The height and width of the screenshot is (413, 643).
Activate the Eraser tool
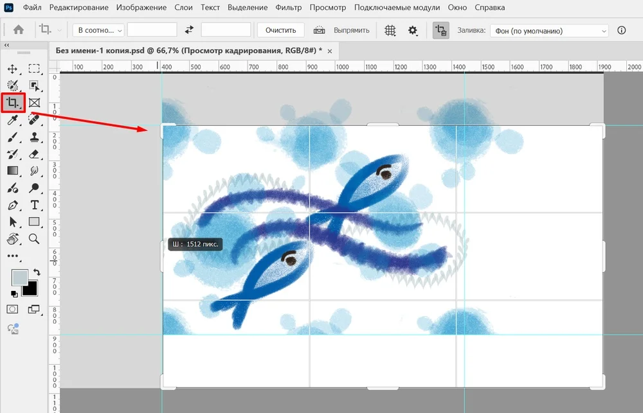(x=34, y=154)
